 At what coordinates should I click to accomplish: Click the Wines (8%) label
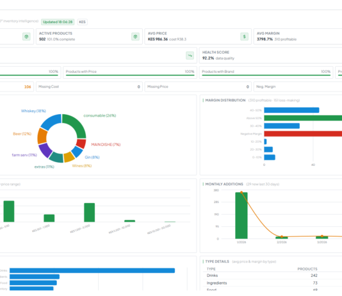tap(82, 166)
